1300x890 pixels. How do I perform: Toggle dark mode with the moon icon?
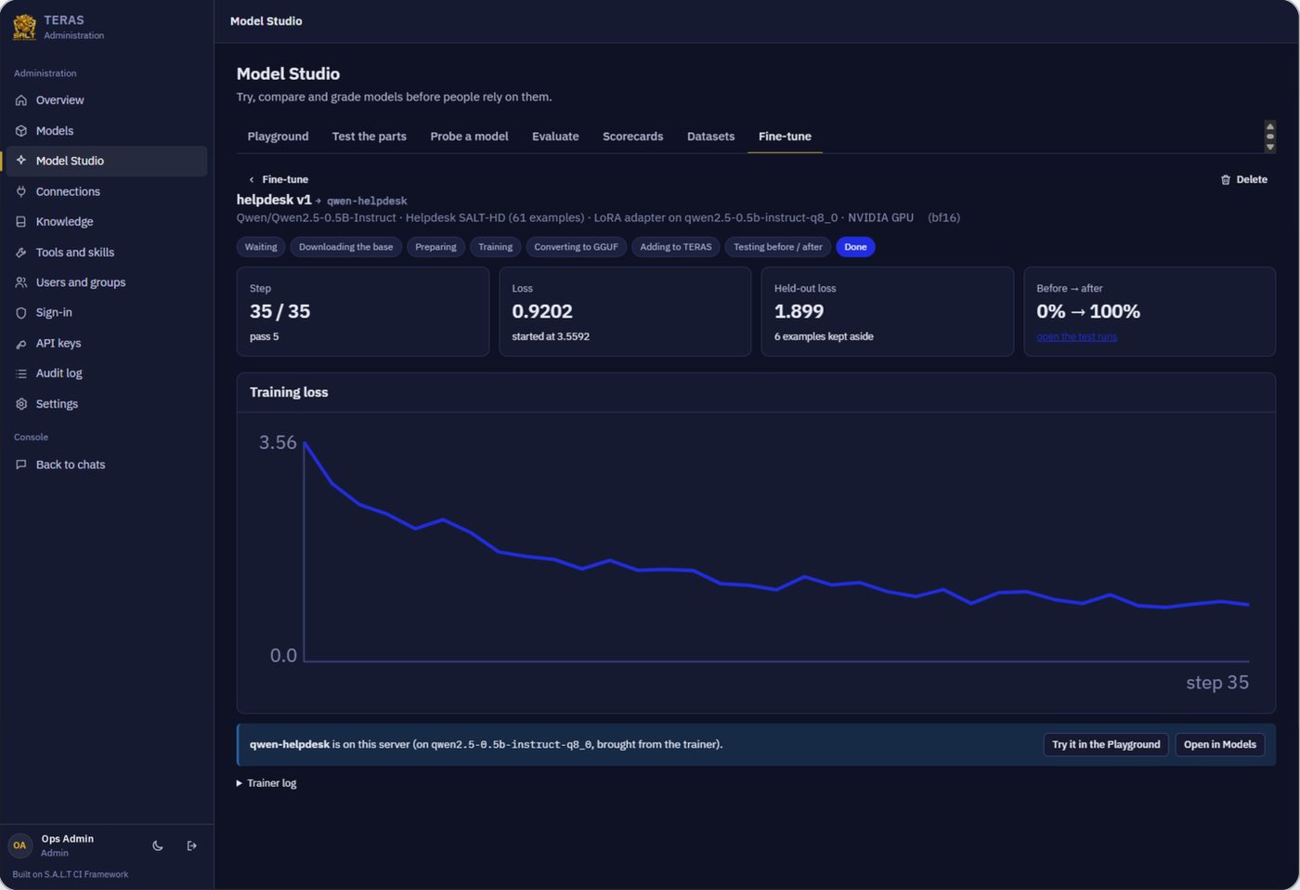(x=158, y=845)
